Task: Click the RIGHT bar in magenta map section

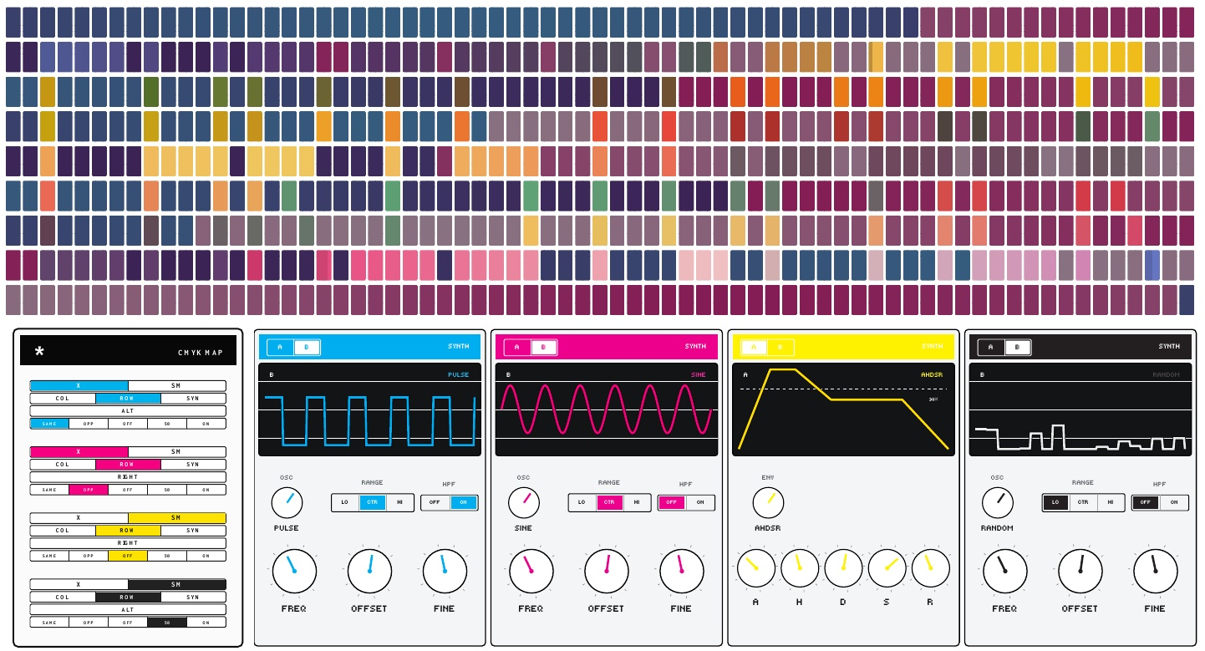Action: tap(128, 477)
